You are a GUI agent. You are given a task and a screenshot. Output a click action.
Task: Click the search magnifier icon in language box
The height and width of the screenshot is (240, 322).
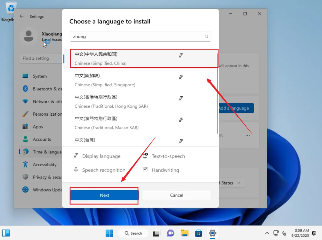point(206,37)
